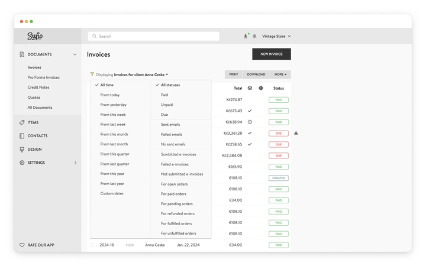The height and width of the screenshot is (266, 426).
Task: Click email sent checkmark for Kč673.43 row
Action: [x=250, y=111]
